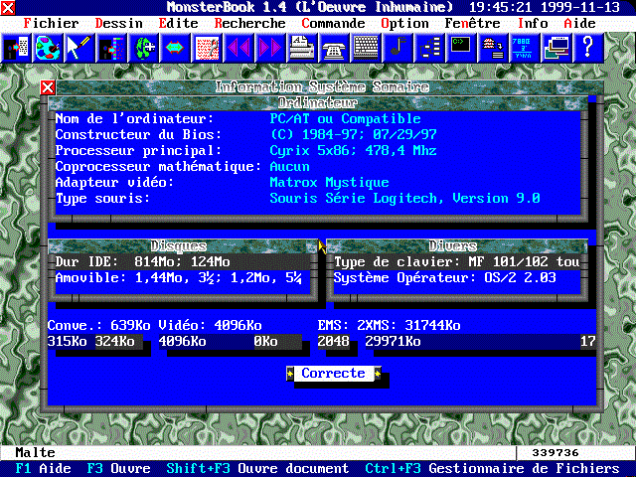Click the cascading windows icon
This screenshot has width=636, height=477.
coord(556,48)
